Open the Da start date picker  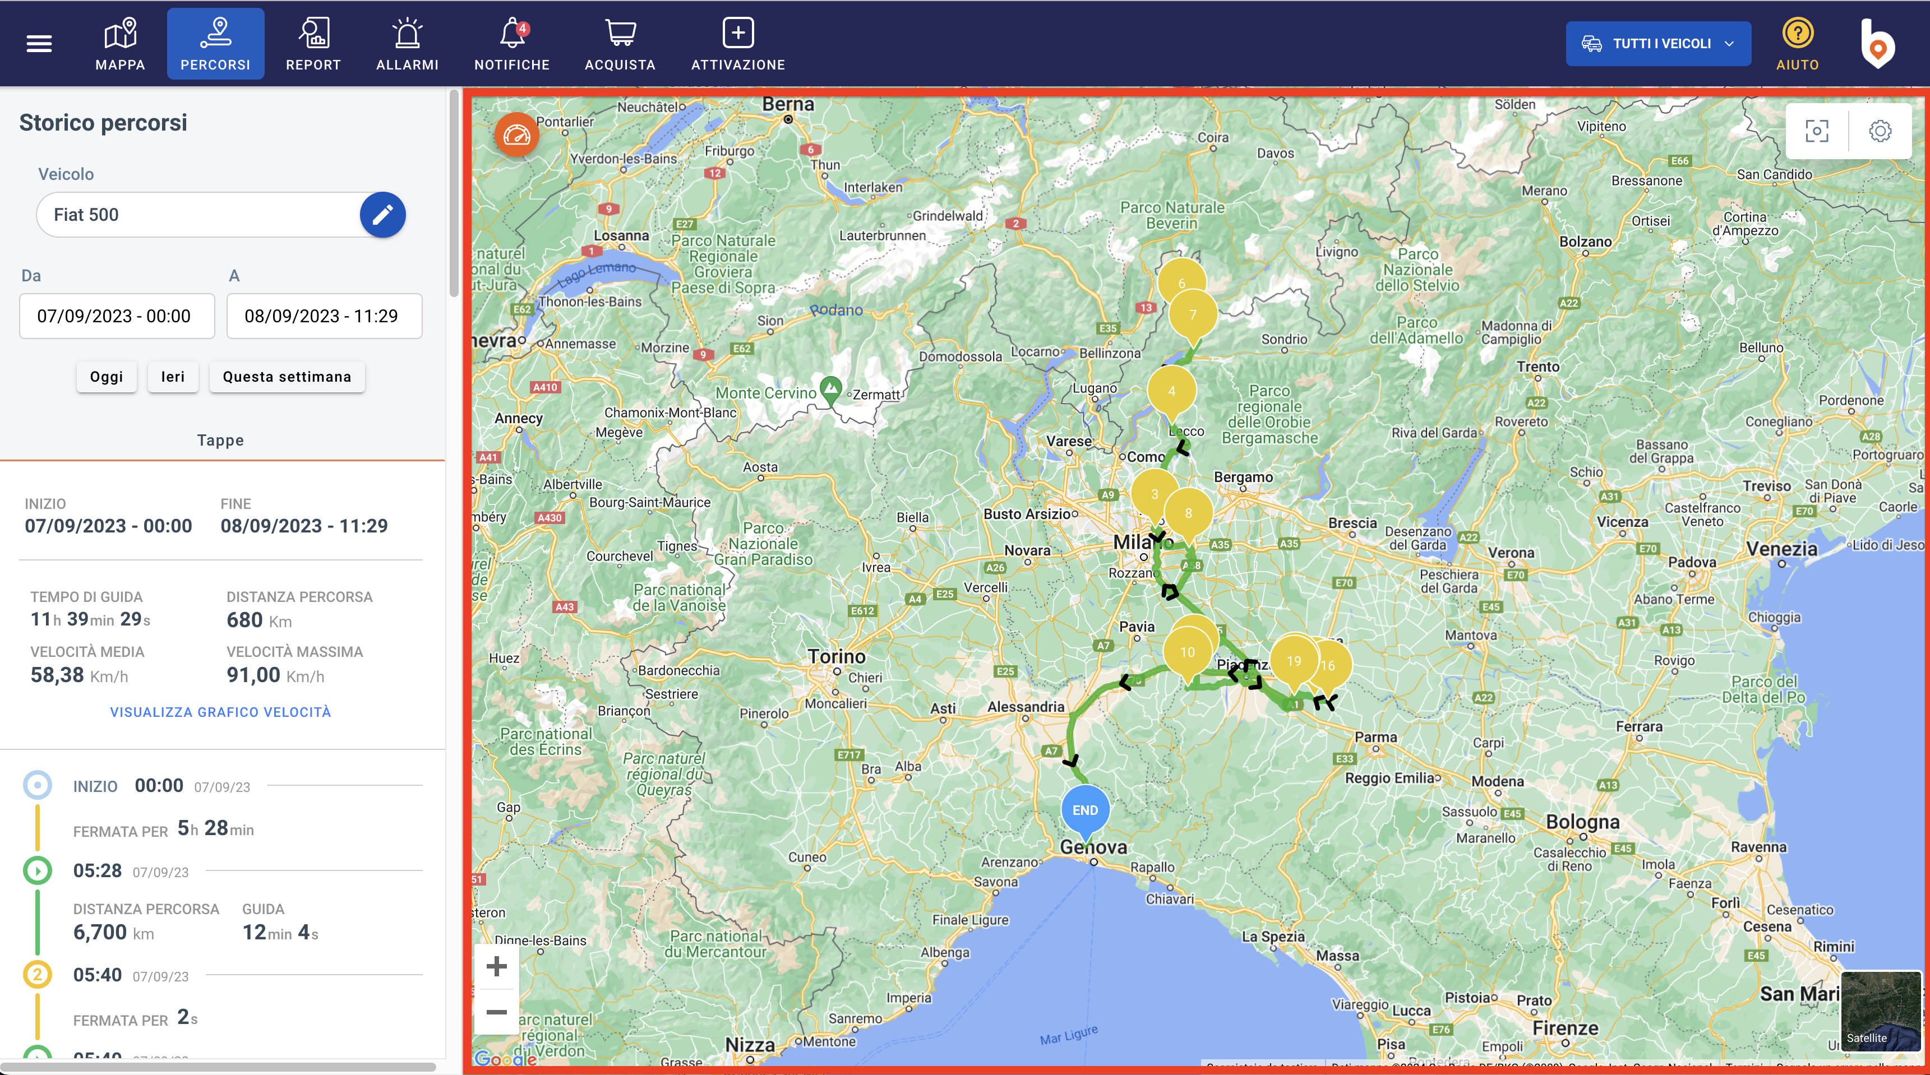pyautogui.click(x=116, y=316)
